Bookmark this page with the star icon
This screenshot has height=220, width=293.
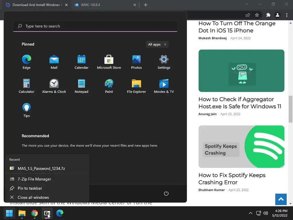pyautogui.click(x=257, y=15)
